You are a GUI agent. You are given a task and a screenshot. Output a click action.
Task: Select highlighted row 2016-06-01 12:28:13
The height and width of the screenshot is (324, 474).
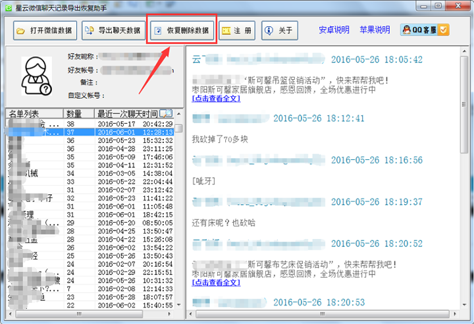pyautogui.click(x=90, y=132)
